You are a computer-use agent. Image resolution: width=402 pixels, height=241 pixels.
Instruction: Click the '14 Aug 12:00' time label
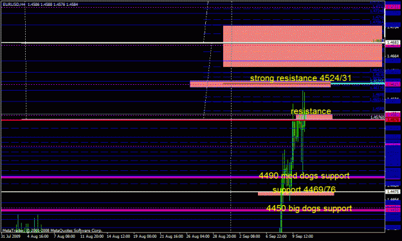pos(118,236)
